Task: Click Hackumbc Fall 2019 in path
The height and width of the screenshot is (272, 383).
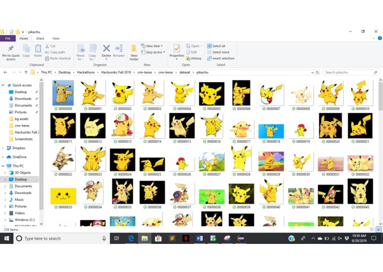Action: (x=116, y=73)
